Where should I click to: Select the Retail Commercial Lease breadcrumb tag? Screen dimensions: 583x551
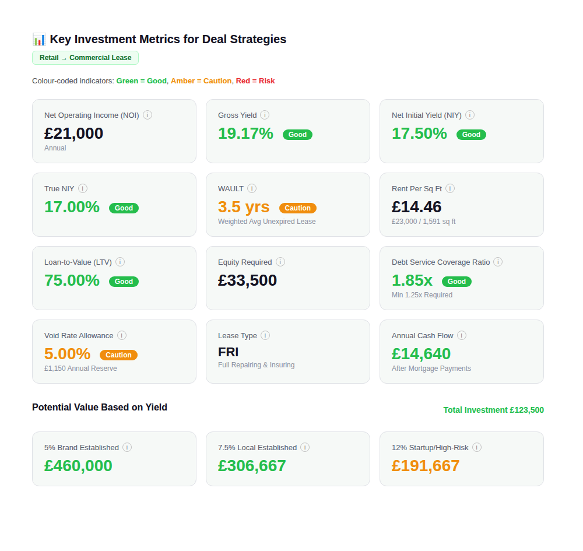pyautogui.click(x=85, y=58)
